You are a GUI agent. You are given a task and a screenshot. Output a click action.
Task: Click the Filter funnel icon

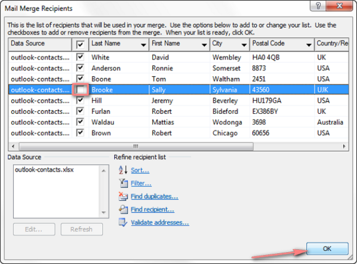pyautogui.click(x=123, y=183)
